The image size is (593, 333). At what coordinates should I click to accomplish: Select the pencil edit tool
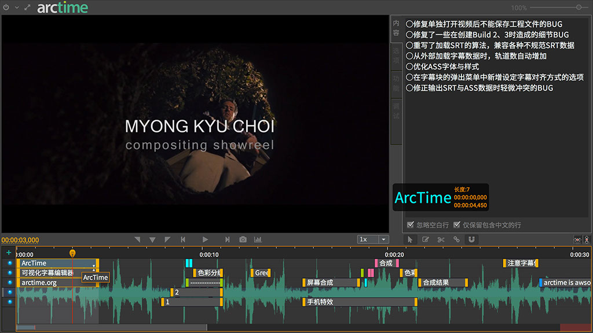426,239
